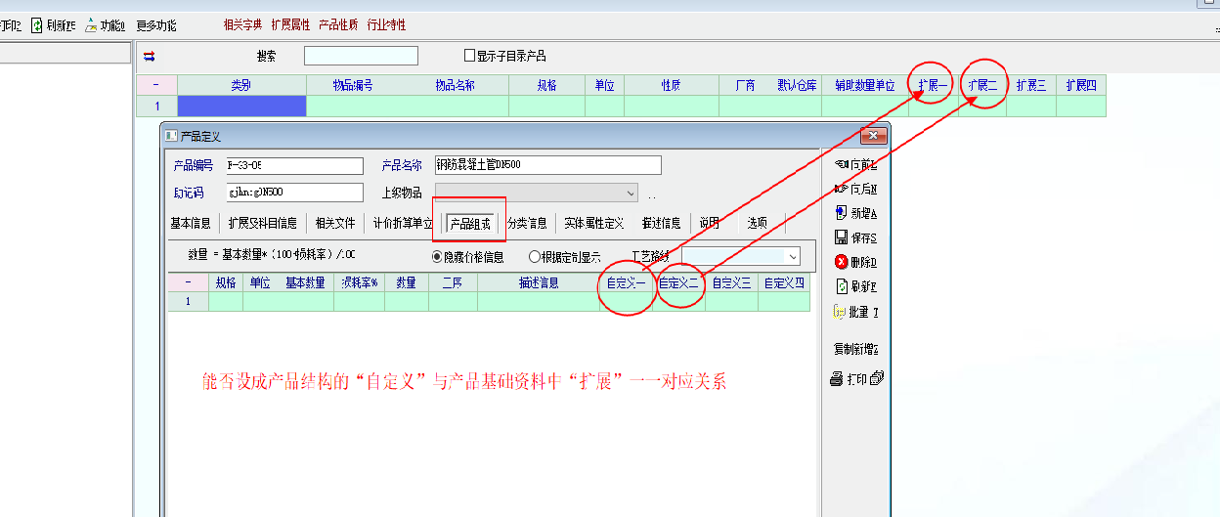Delete record with red 删除 icon

coord(841,262)
